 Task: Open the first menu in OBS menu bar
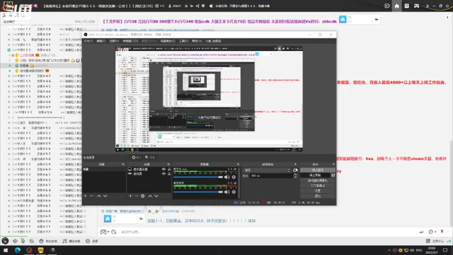tap(88, 41)
